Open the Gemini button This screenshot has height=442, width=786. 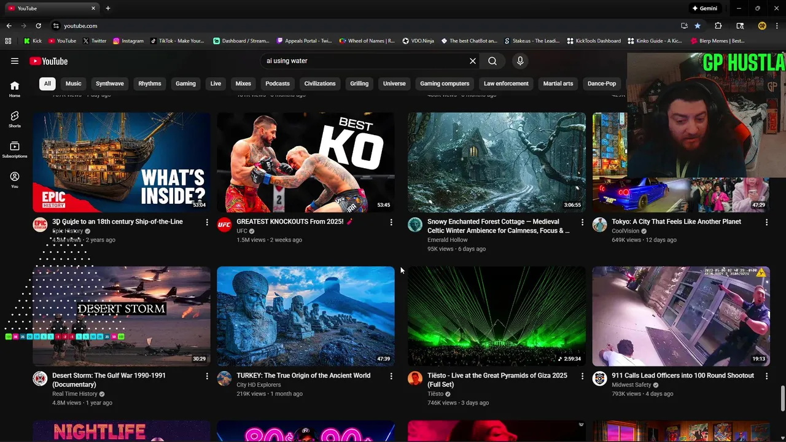(x=705, y=9)
